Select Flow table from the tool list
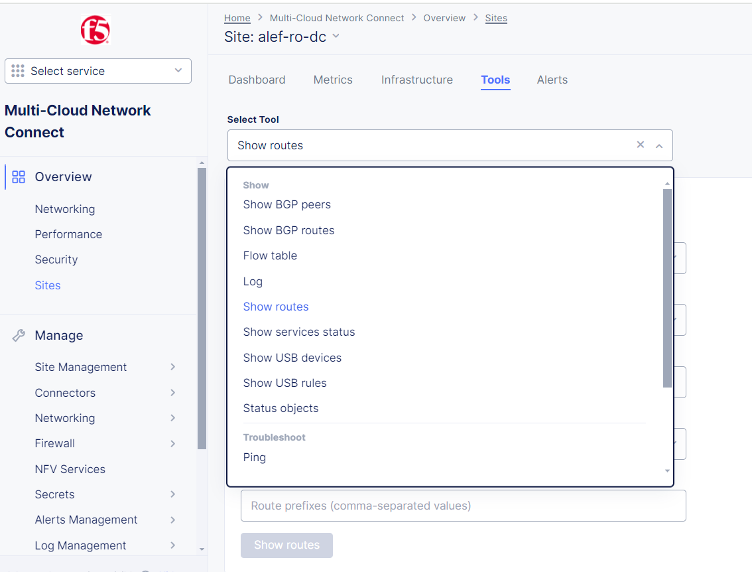Screen dimensions: 752x572 [270, 255]
